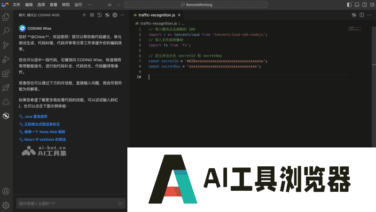This screenshot has height=212, width=376.
Task: Go forward with navigation arrow
Action: 118,5
